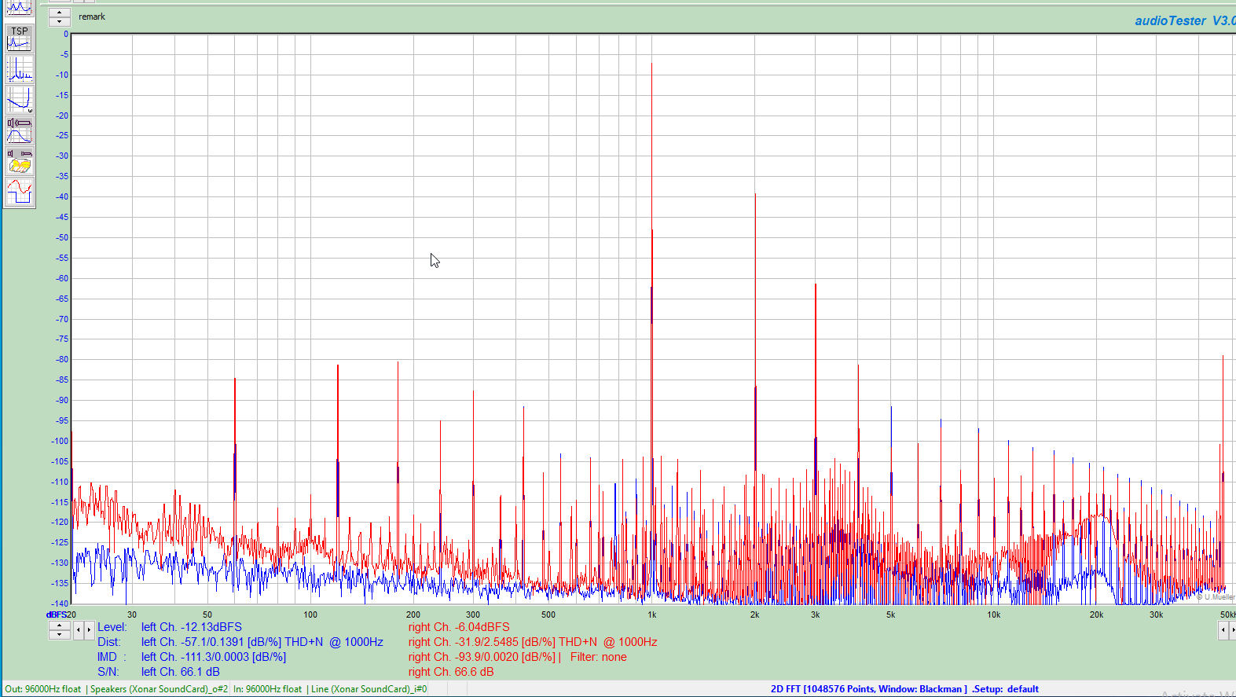Click down arrow of bottom amplitude stepper
Viewport: 1236px width, 697px height.
point(60,635)
